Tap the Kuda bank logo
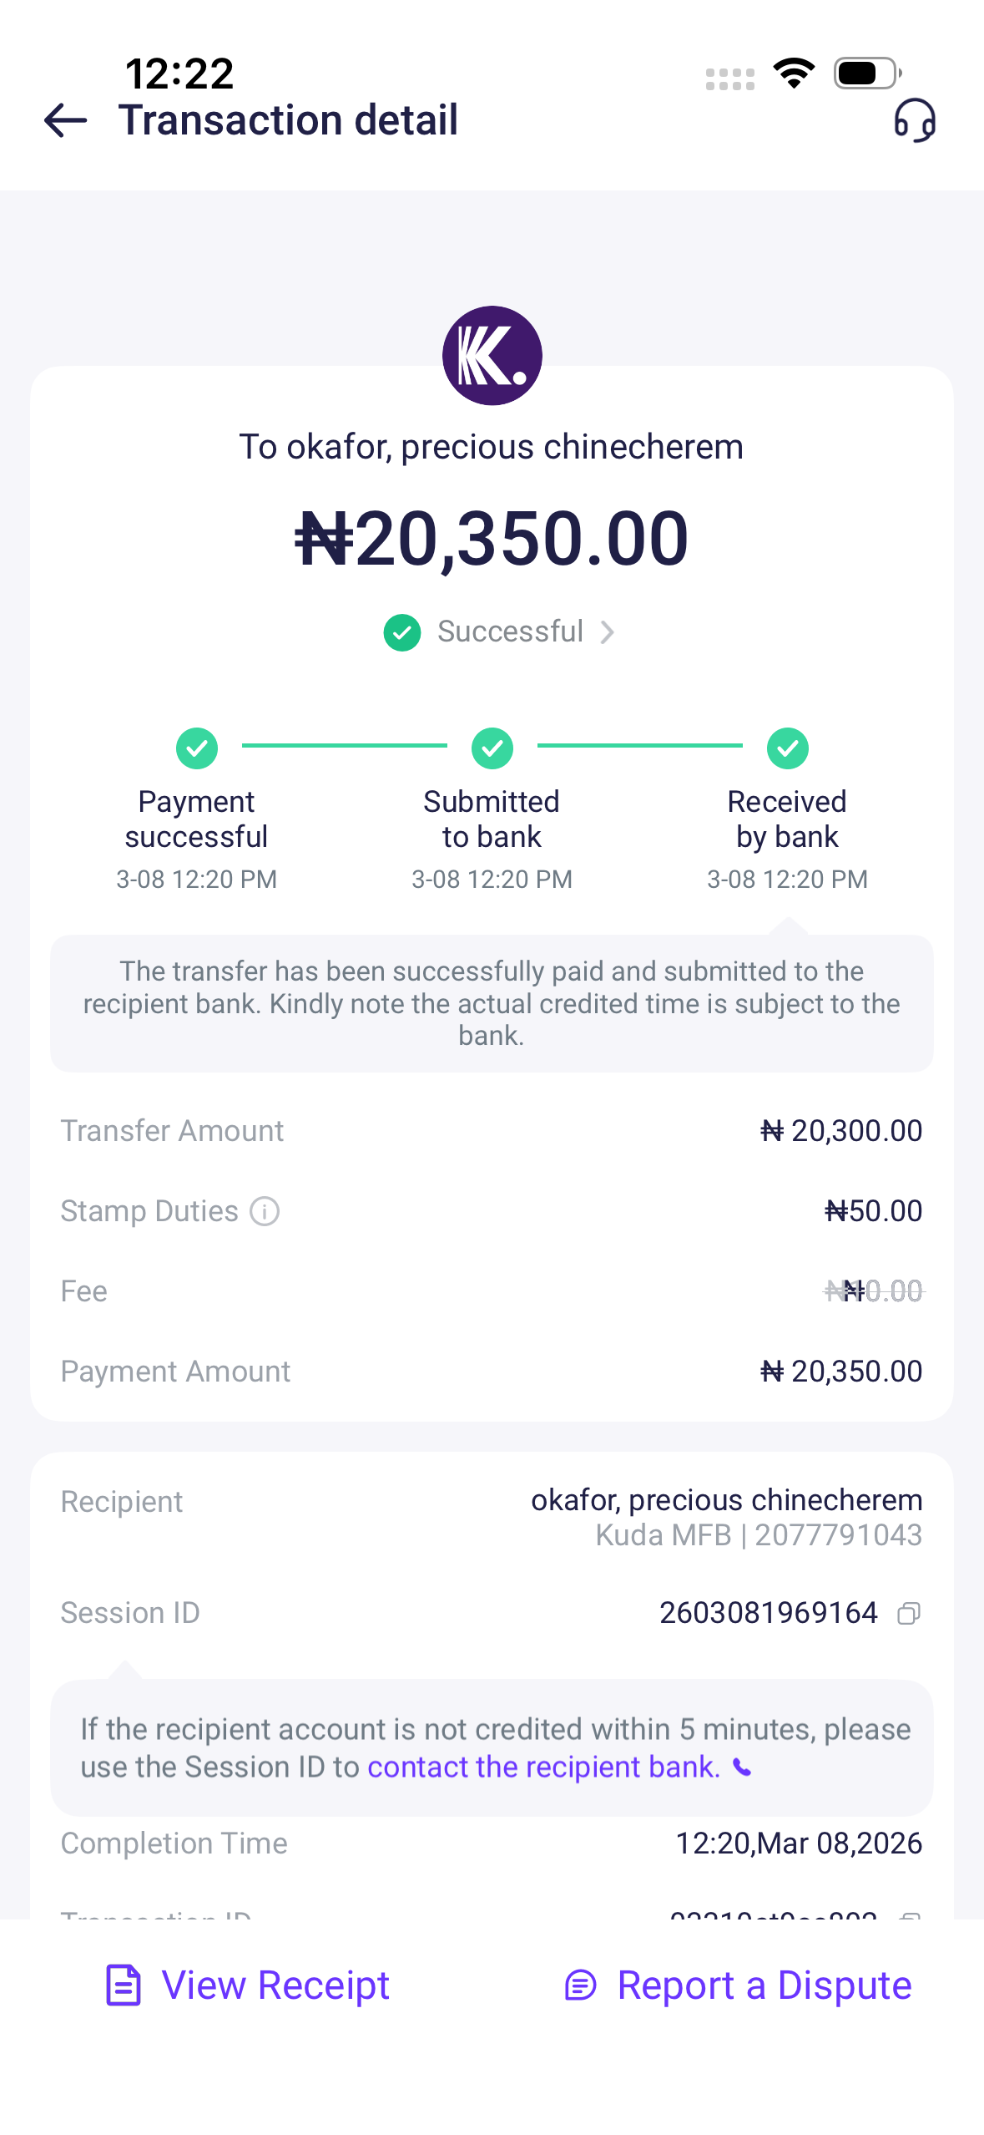984x2135 pixels. 492,355
